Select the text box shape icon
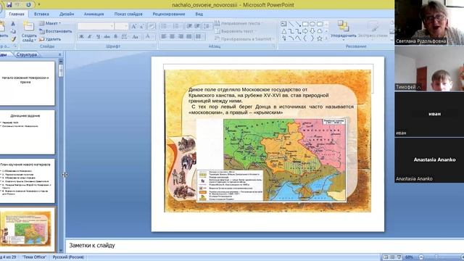Screen dimensions: 464x261 coord(283,24)
